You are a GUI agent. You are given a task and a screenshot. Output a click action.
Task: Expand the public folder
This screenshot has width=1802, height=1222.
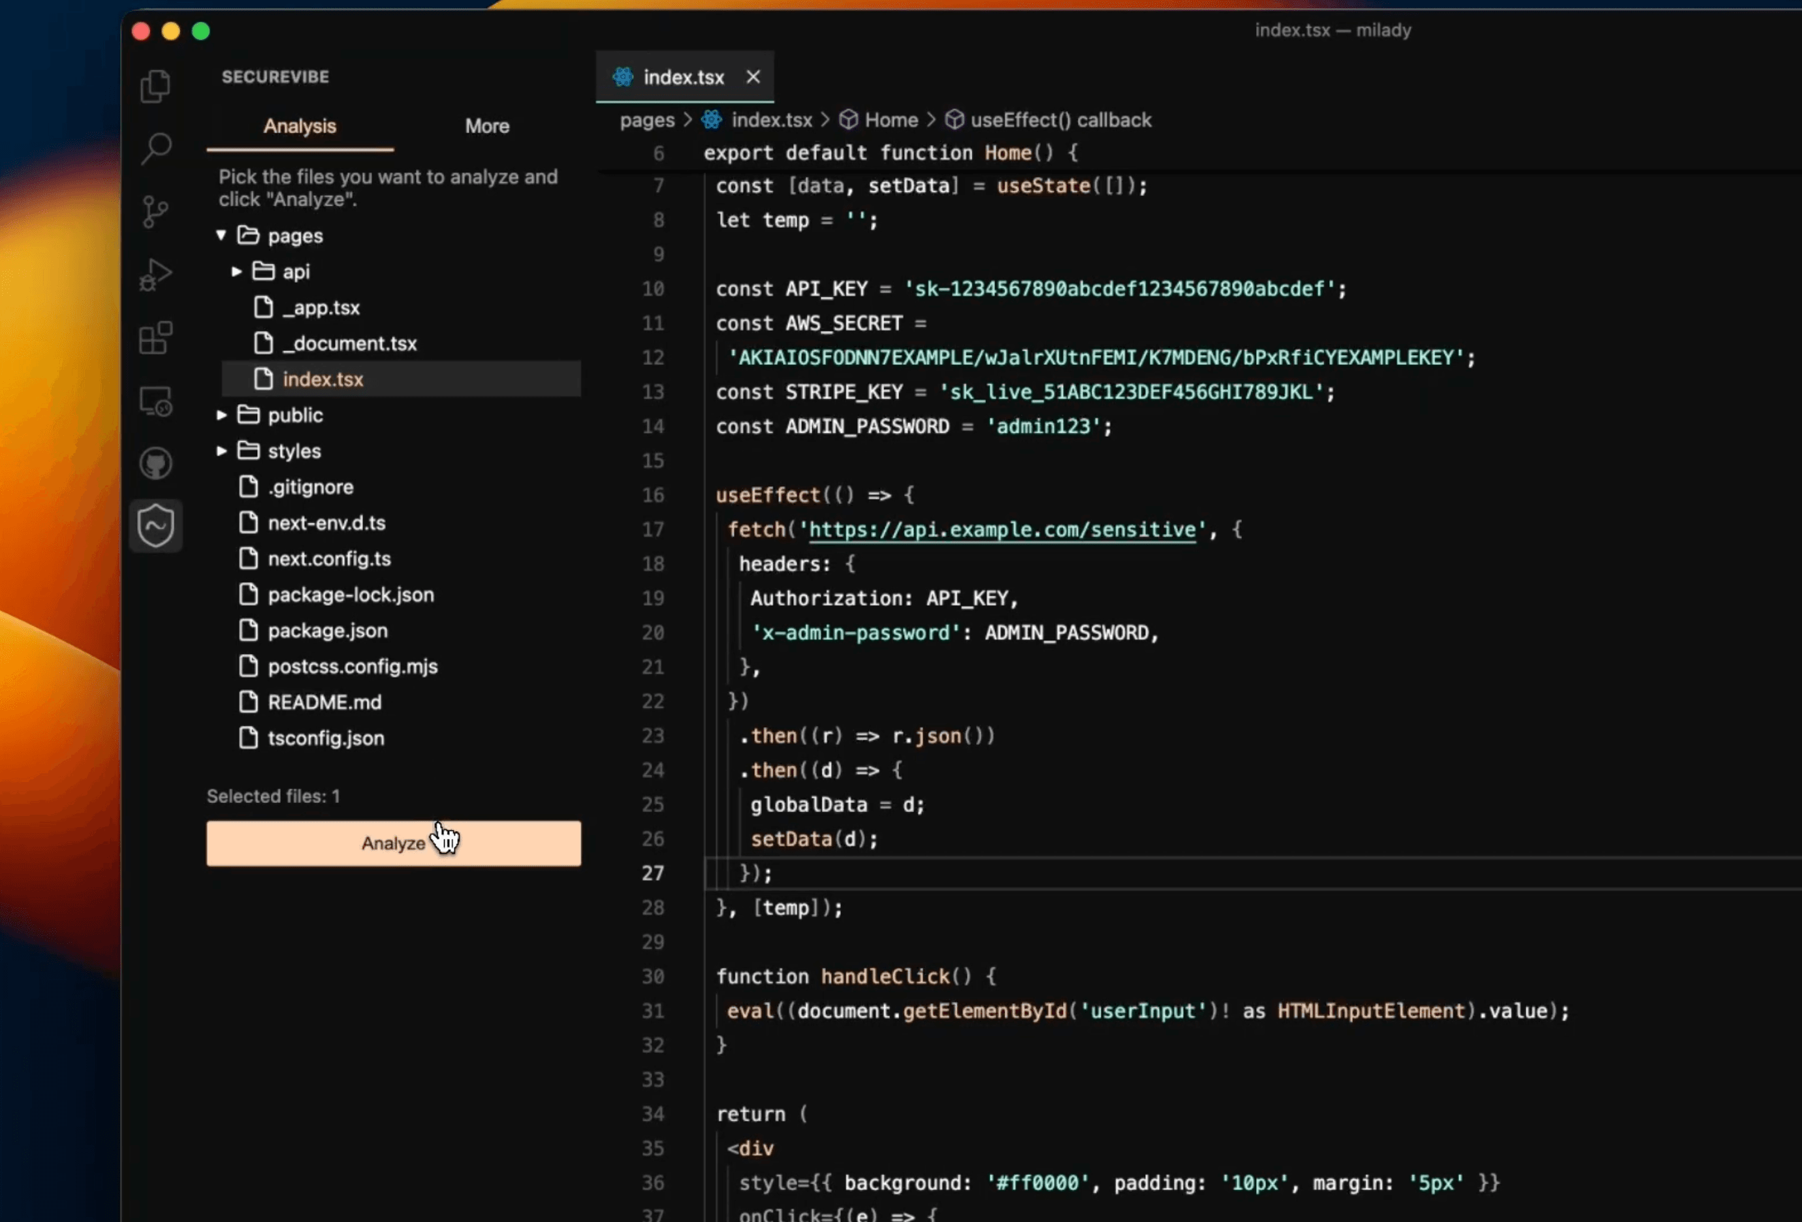click(x=221, y=415)
